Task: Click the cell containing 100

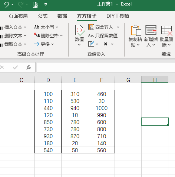Action: 48,94
